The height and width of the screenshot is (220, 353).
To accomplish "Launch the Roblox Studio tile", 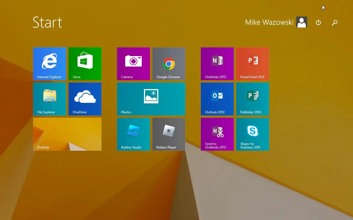I will (133, 134).
